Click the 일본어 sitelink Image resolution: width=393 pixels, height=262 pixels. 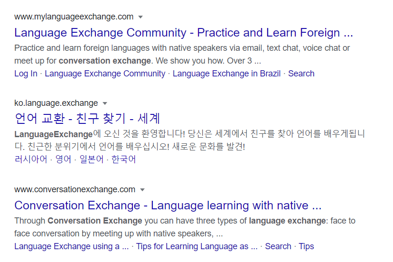pyautogui.click(x=91, y=159)
